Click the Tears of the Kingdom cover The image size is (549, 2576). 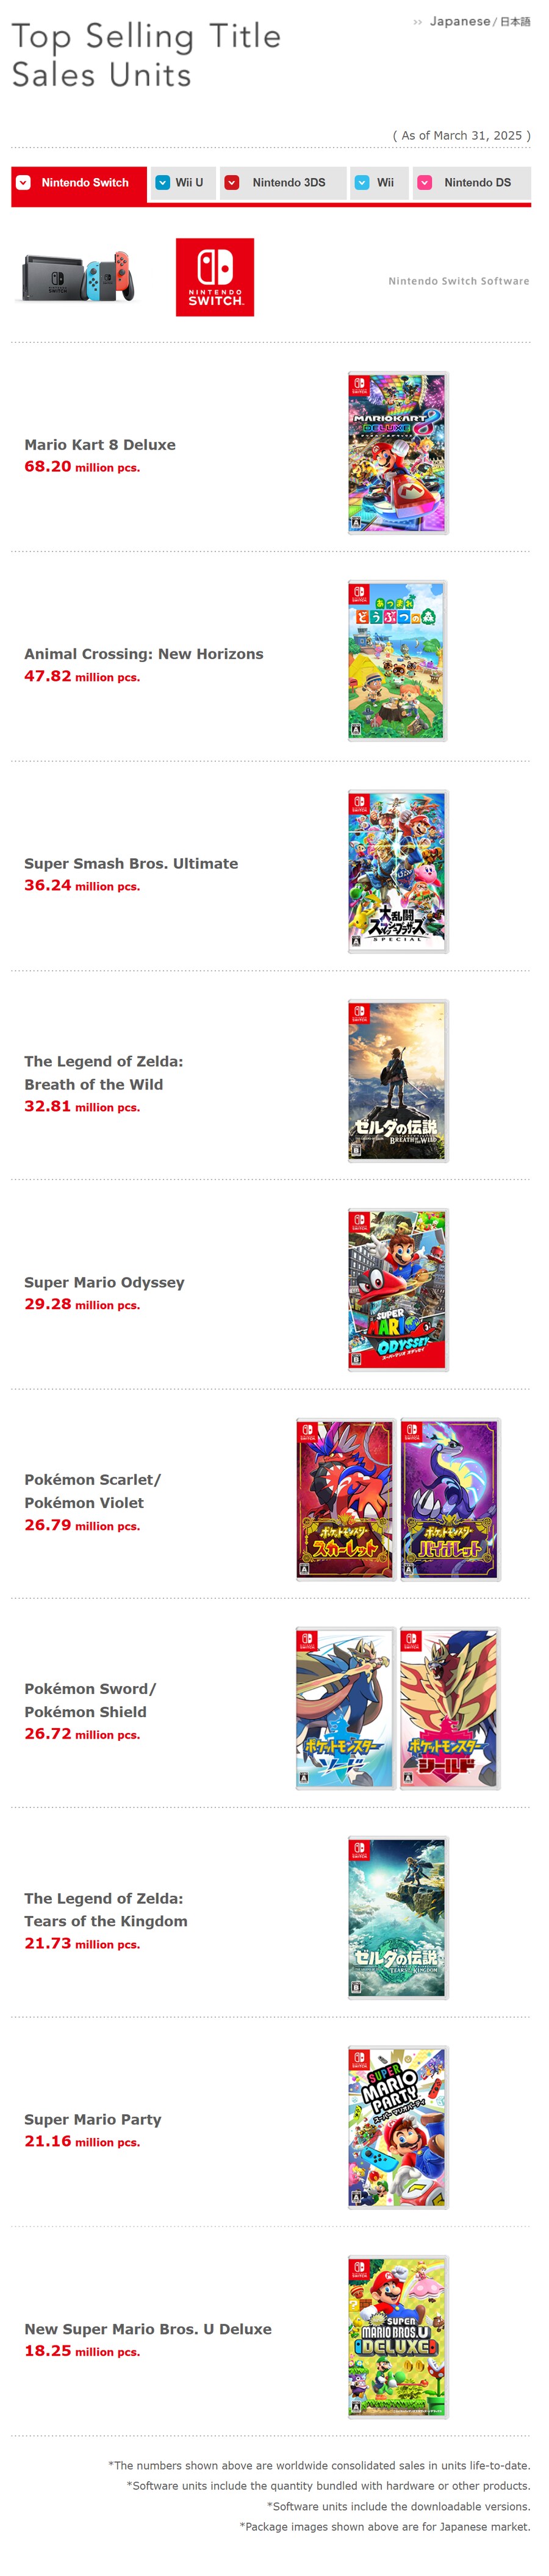click(397, 1918)
